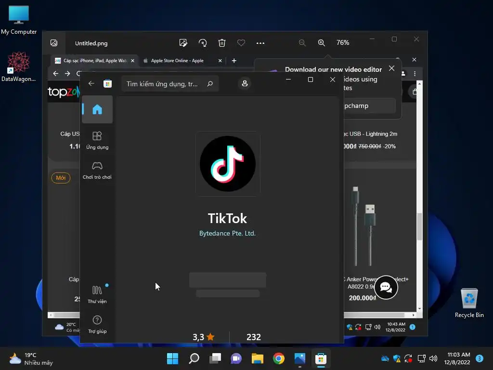Open the DataWagon desktop shortcut
Viewport: 493px width, 370px height.
tap(19, 66)
